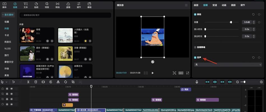Open the 转场 transitions panel
Viewport: 266px width, 112px height.
click(x=58, y=5)
